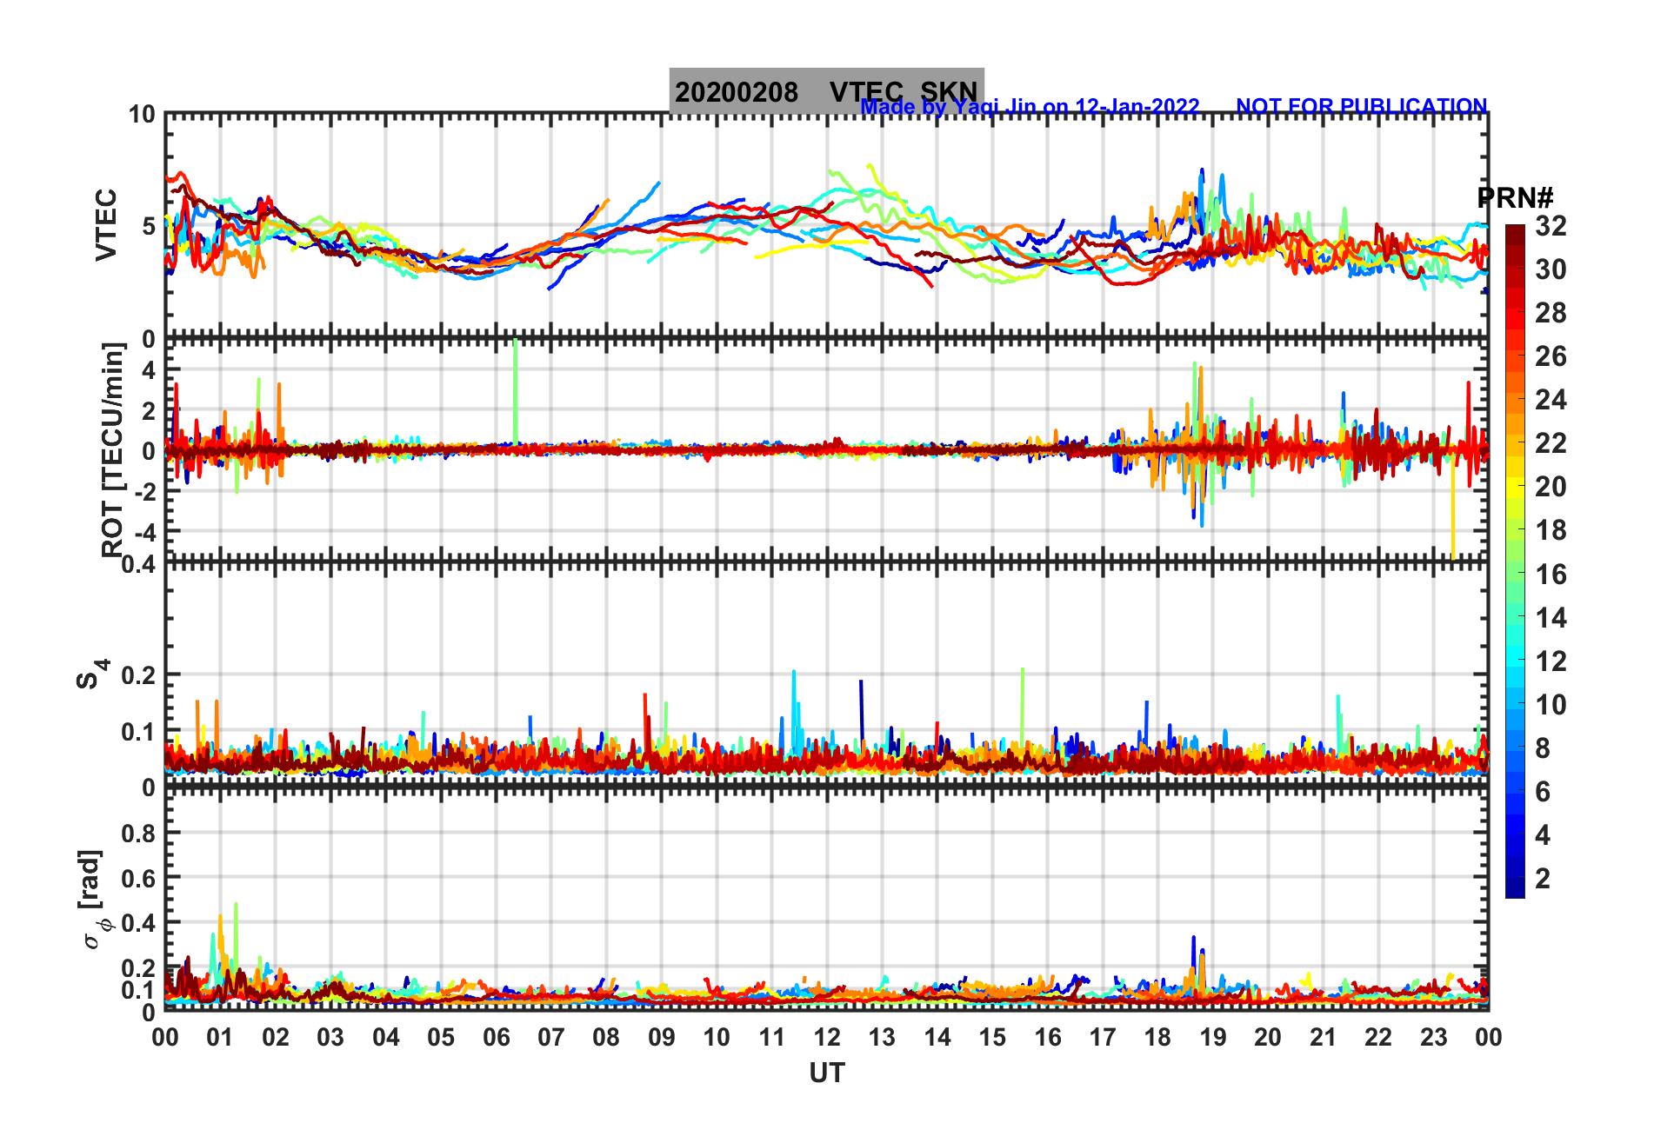Click the S4 y-axis label
Screen dimensions: 1654x1123
[92, 674]
